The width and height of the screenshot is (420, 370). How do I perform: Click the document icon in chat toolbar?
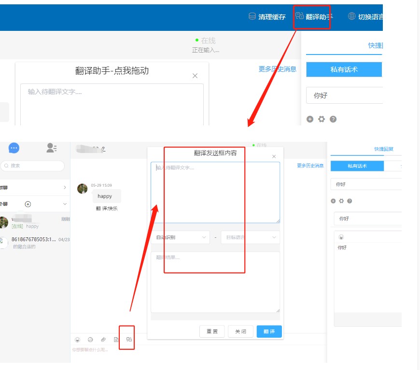pos(116,340)
